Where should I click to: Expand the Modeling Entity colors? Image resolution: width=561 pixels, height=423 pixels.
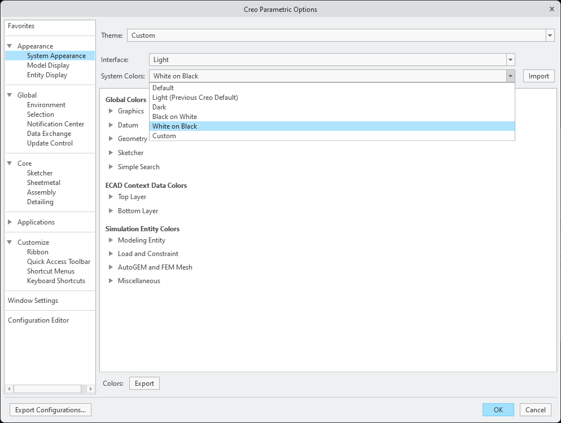[x=111, y=240]
